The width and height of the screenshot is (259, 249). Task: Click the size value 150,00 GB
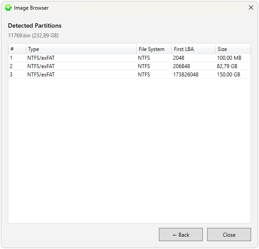pyautogui.click(x=228, y=74)
